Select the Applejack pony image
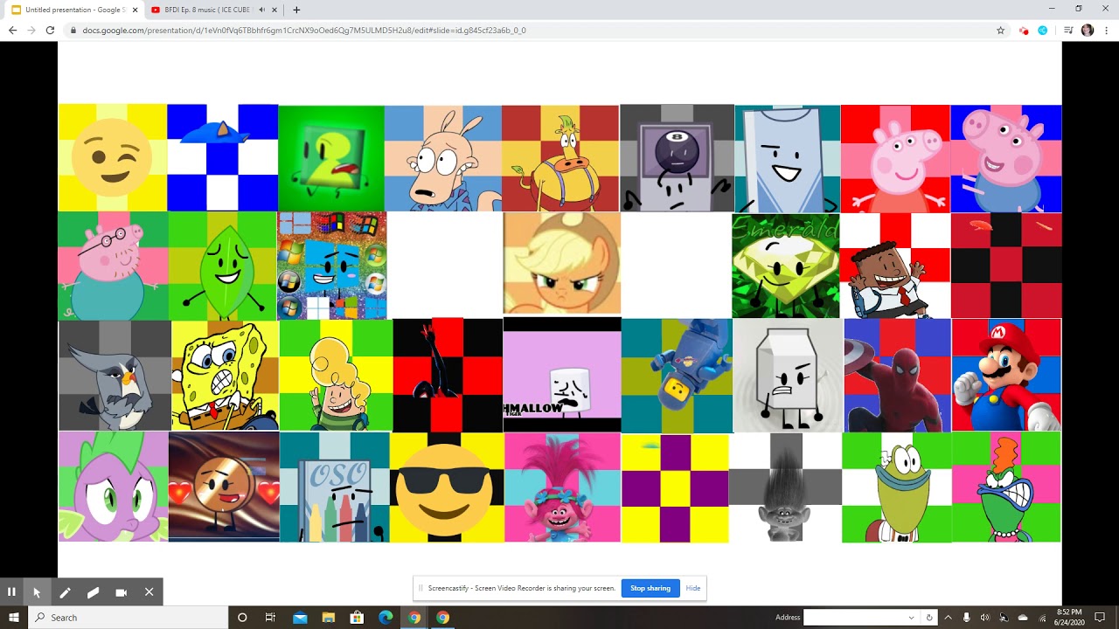This screenshot has width=1119, height=629. point(561,263)
